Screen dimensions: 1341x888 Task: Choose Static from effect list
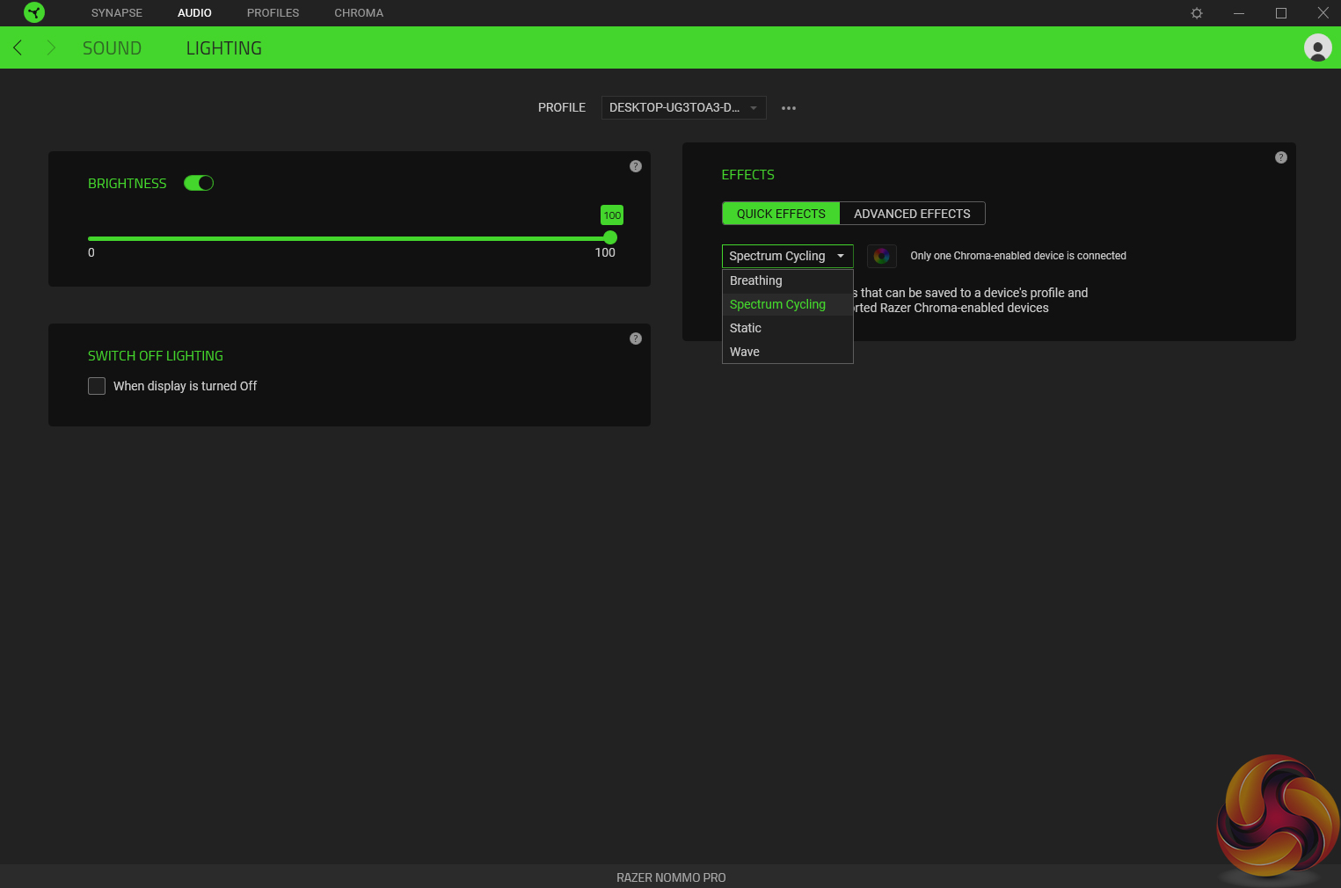tap(788, 328)
